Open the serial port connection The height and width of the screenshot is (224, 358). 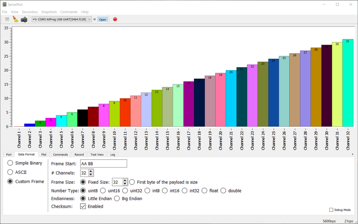click(x=102, y=19)
